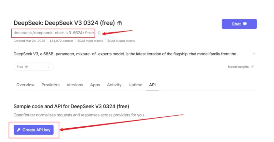The width and height of the screenshot is (274, 142).
Task: Show the Uptime tab
Action: coord(135,85)
